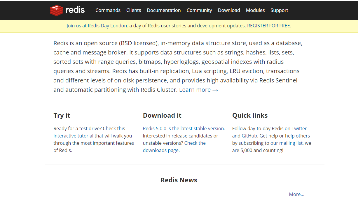Visit the Twitter link in Quick links
This screenshot has width=358, height=210.
tap(299, 128)
